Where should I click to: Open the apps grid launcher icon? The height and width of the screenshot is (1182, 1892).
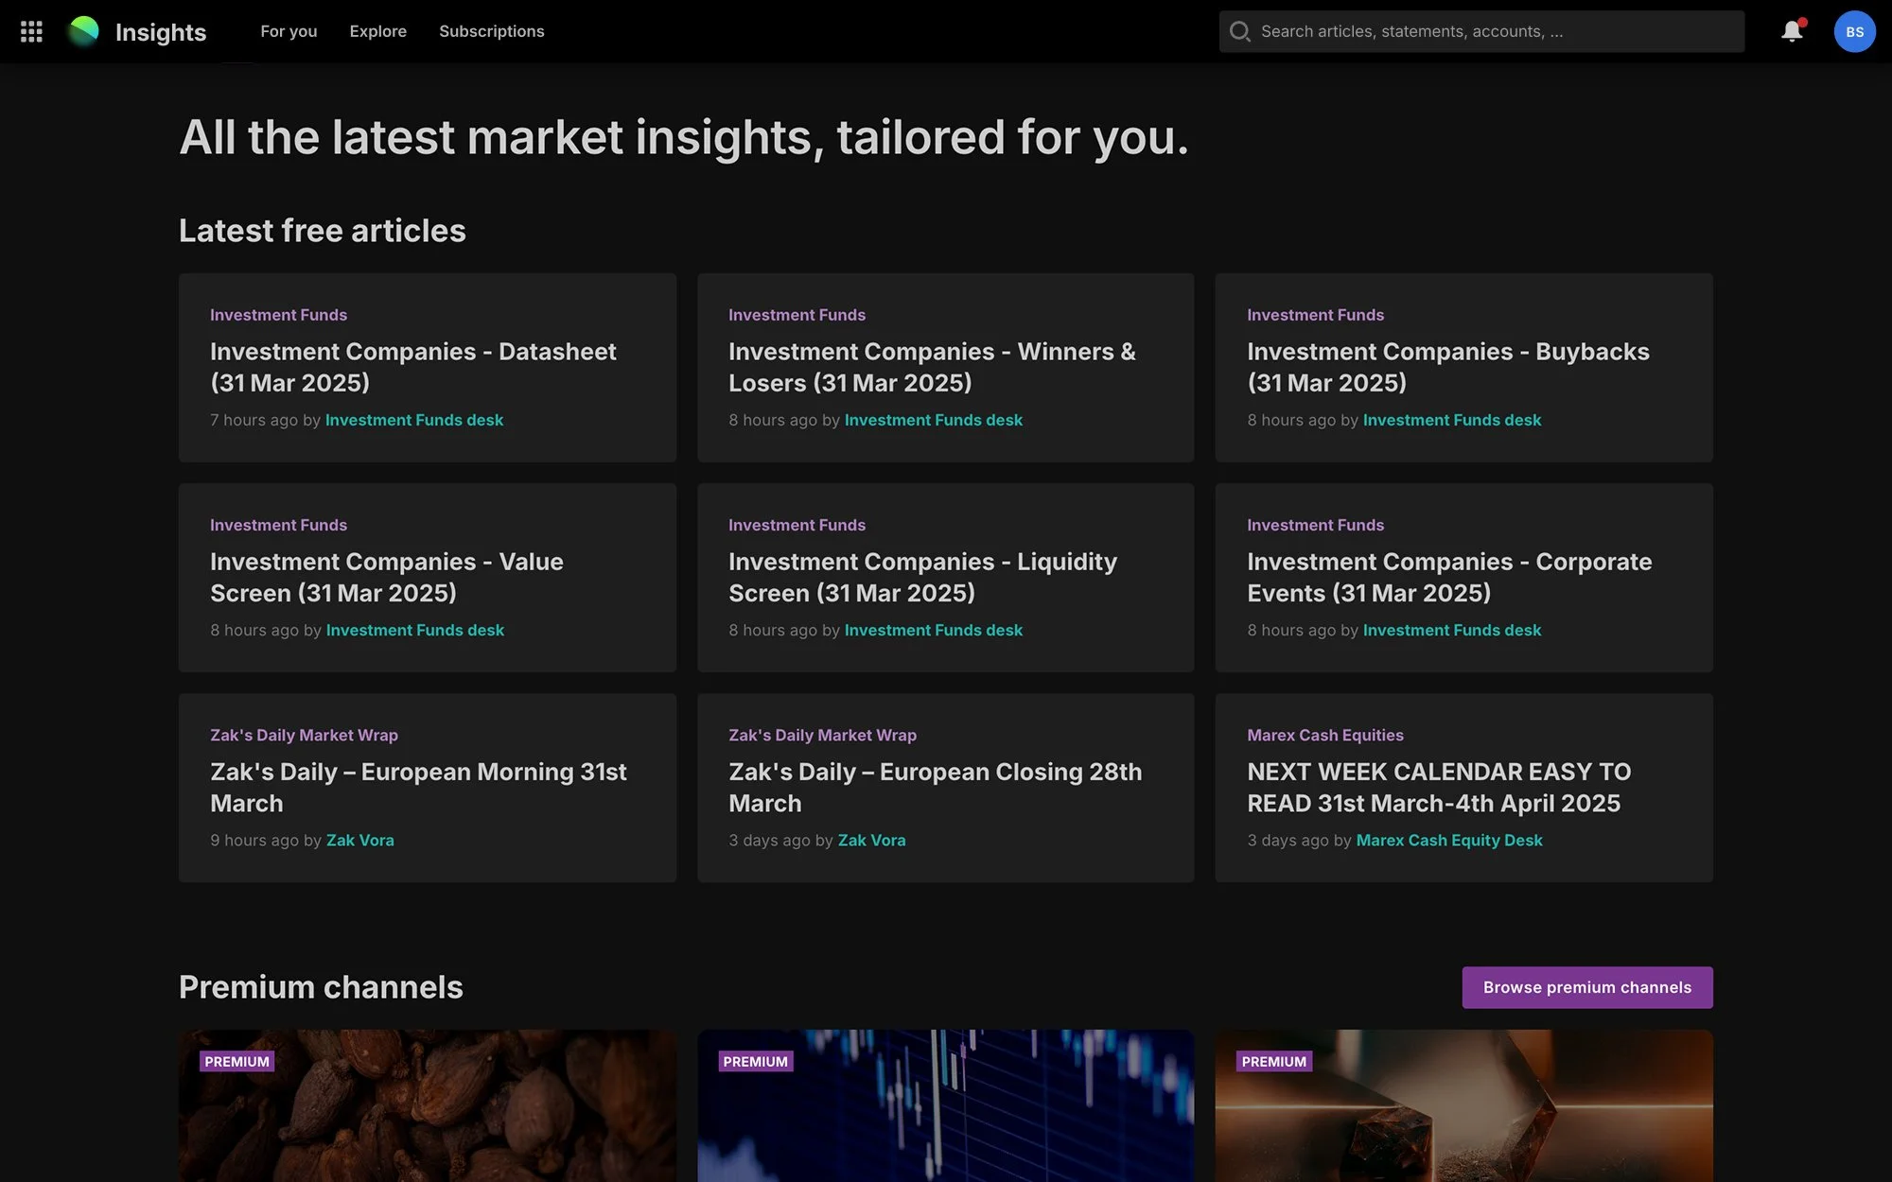click(31, 31)
